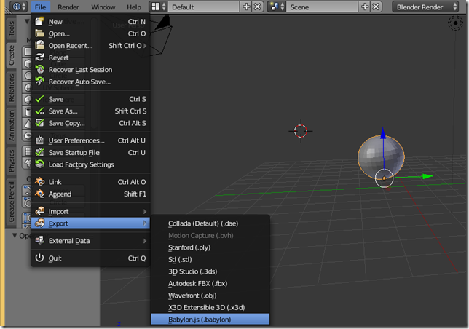Open the Window menu
The width and height of the screenshot is (469, 329).
[x=103, y=7]
